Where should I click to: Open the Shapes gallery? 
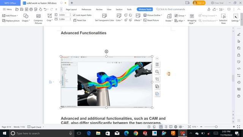pos(26,18)
